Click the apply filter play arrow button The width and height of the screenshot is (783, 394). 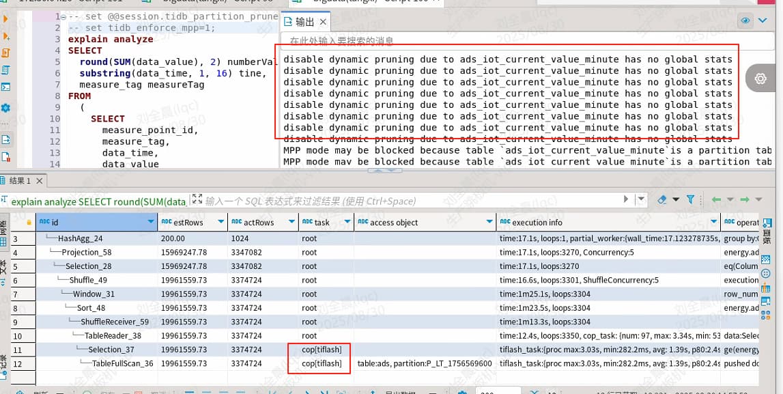pyautogui.click(x=626, y=199)
